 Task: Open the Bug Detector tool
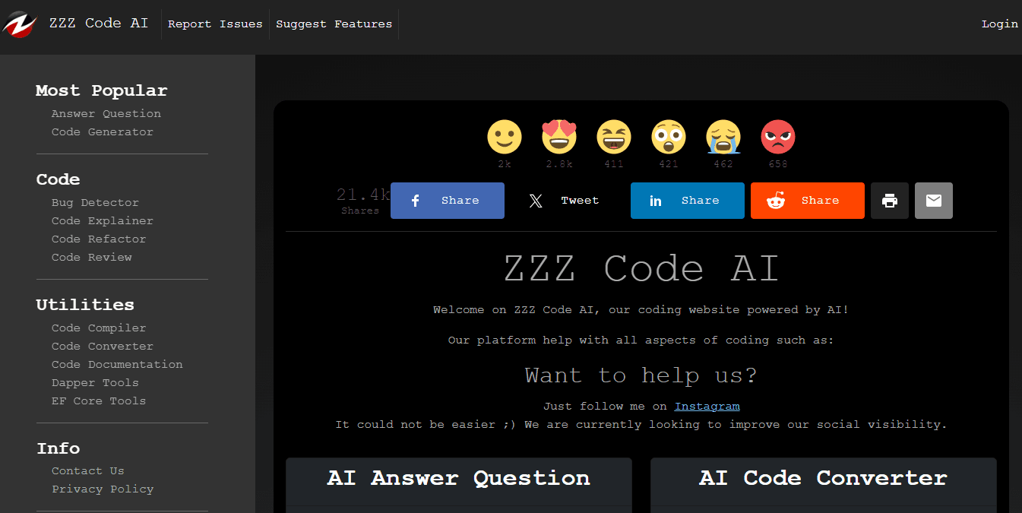point(95,202)
